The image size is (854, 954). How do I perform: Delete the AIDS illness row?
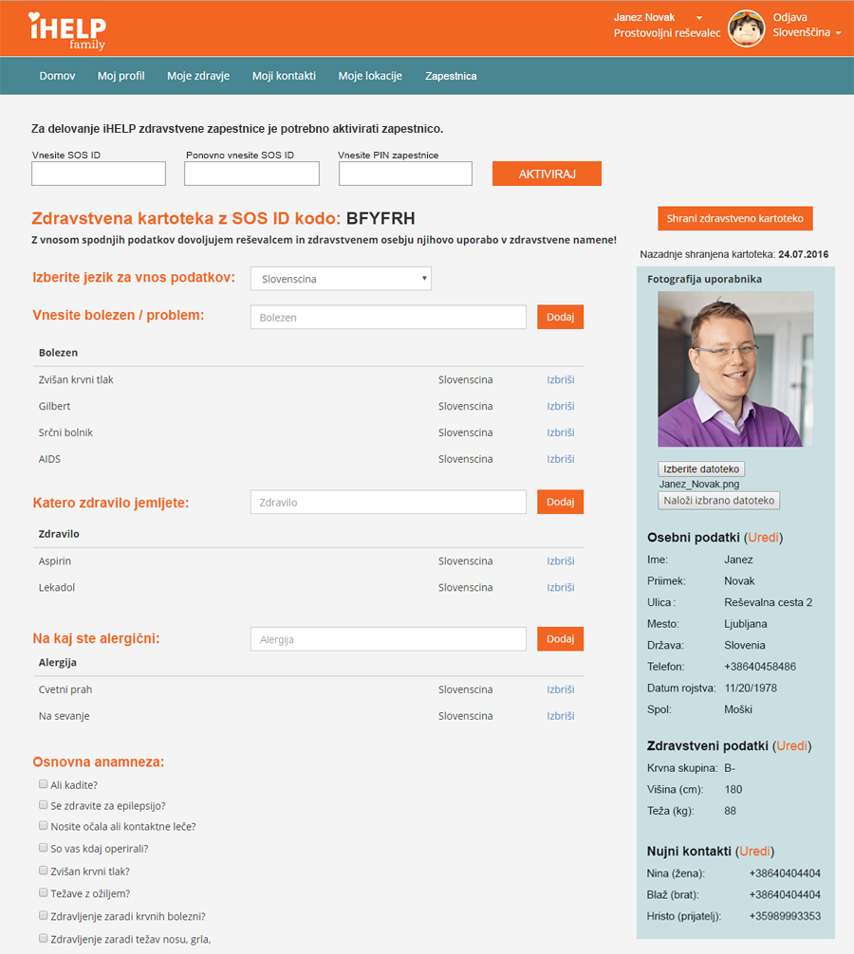coord(561,459)
